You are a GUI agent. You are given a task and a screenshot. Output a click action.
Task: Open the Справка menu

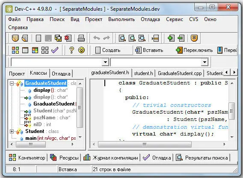coord(18,27)
